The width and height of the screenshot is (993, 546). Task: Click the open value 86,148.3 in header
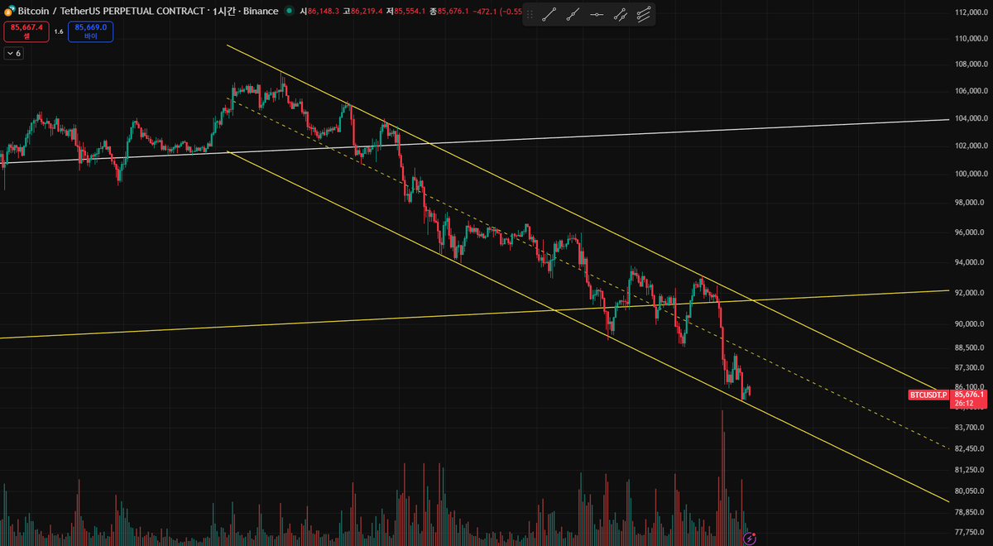[324, 11]
